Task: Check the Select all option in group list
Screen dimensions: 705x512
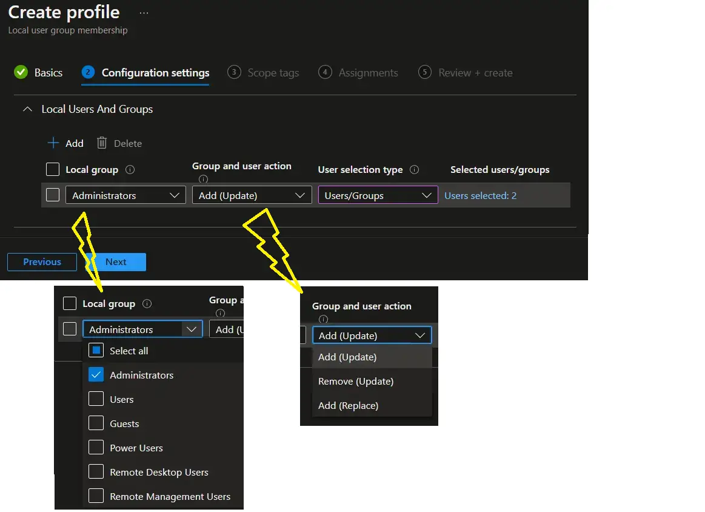Action: 95,351
